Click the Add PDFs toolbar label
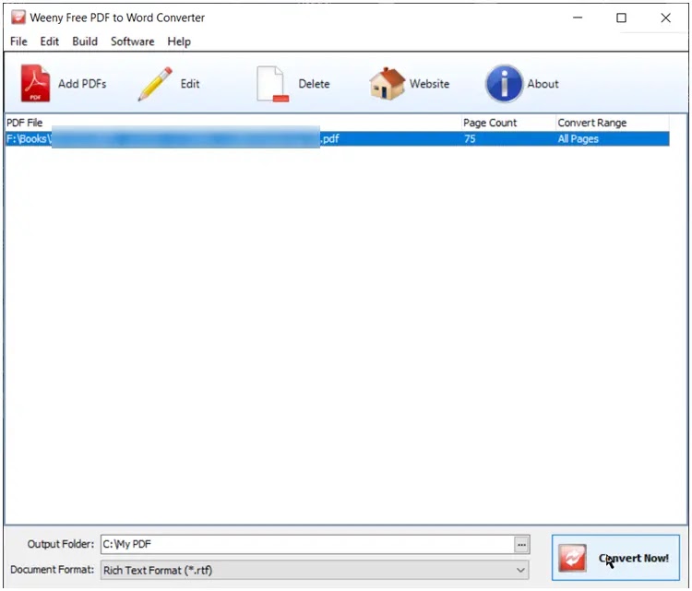Viewport: 692px width, 591px height. 82,84
